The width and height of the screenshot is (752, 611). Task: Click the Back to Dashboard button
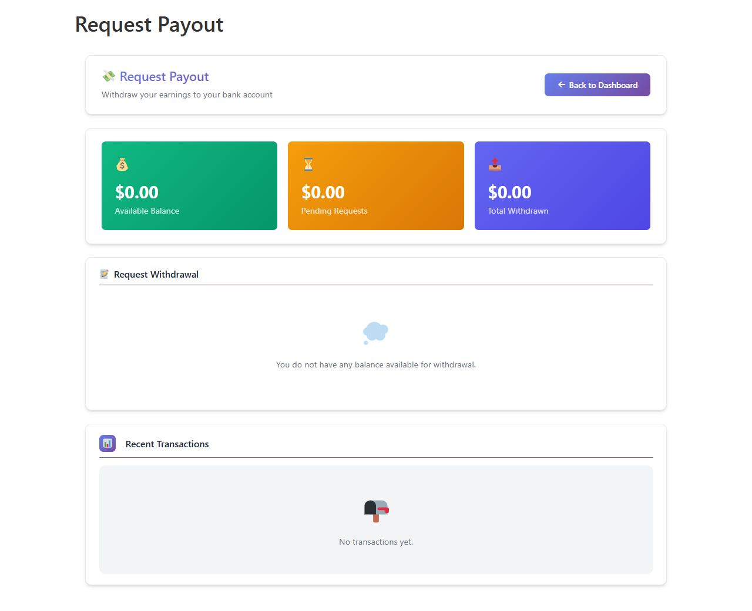(597, 85)
